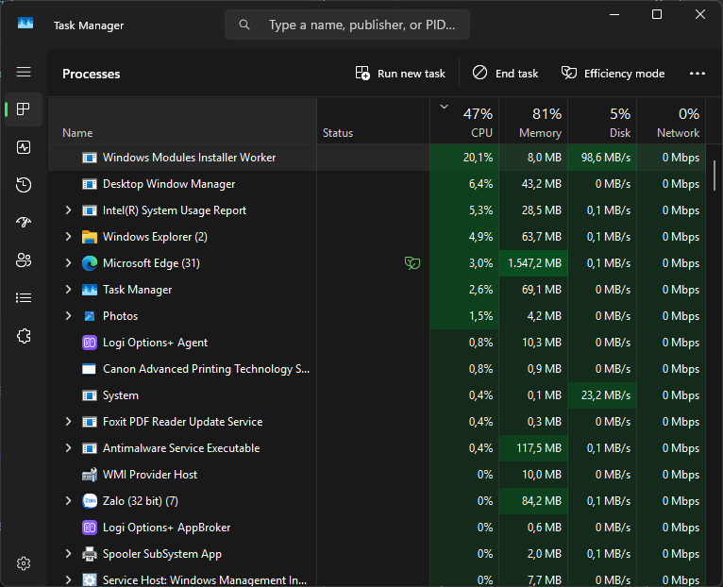723x587 pixels.
Task: Click the Windows Explorer folder icon
Action: pyautogui.click(x=90, y=237)
